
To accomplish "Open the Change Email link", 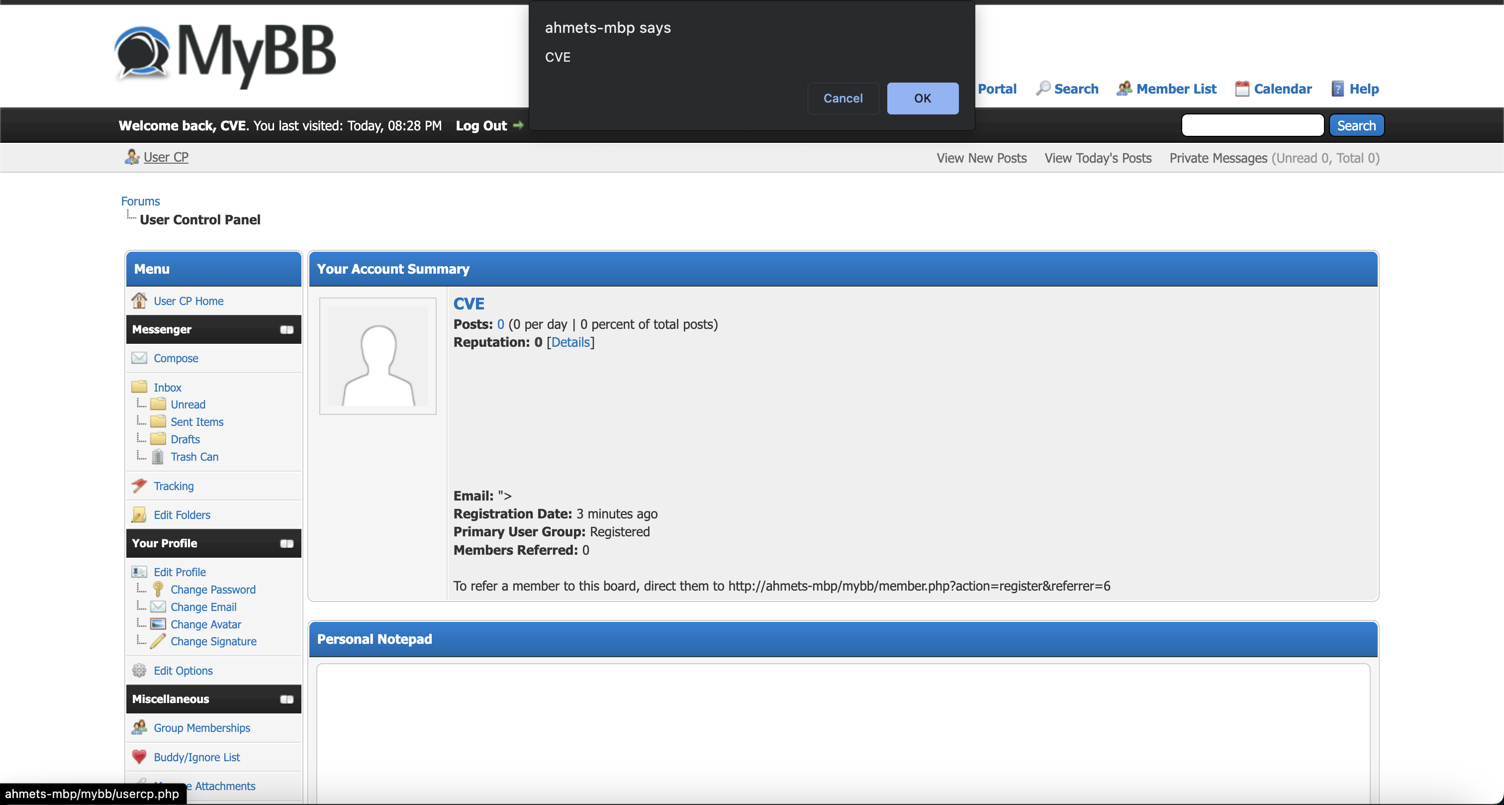I will [x=203, y=607].
